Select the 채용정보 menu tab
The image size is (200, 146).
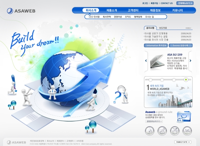pyautogui.click(x=155, y=10)
